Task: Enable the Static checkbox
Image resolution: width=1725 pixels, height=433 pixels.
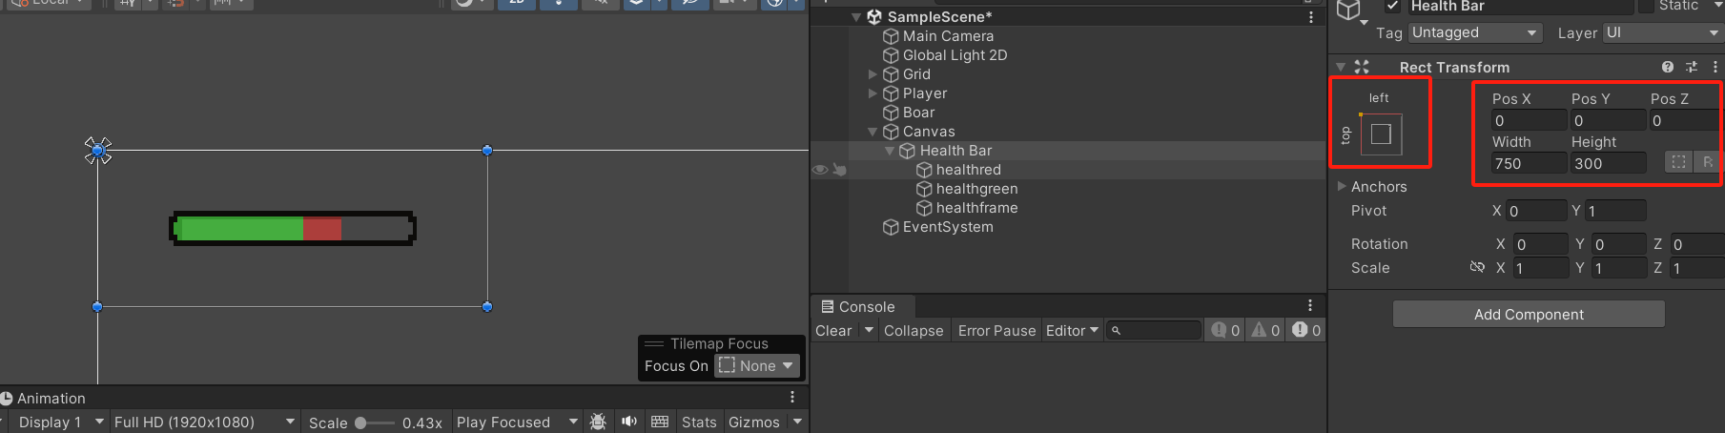Action: 1646,6
